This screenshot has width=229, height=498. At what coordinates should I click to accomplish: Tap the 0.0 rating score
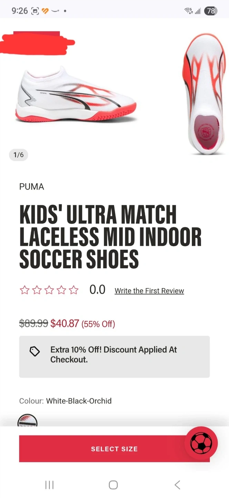pyautogui.click(x=97, y=290)
